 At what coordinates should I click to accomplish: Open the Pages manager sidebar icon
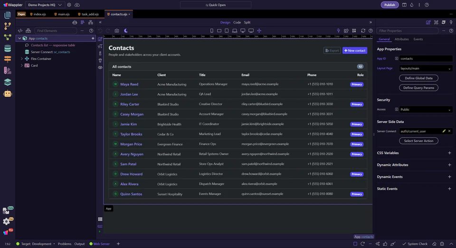click(x=8, y=15)
